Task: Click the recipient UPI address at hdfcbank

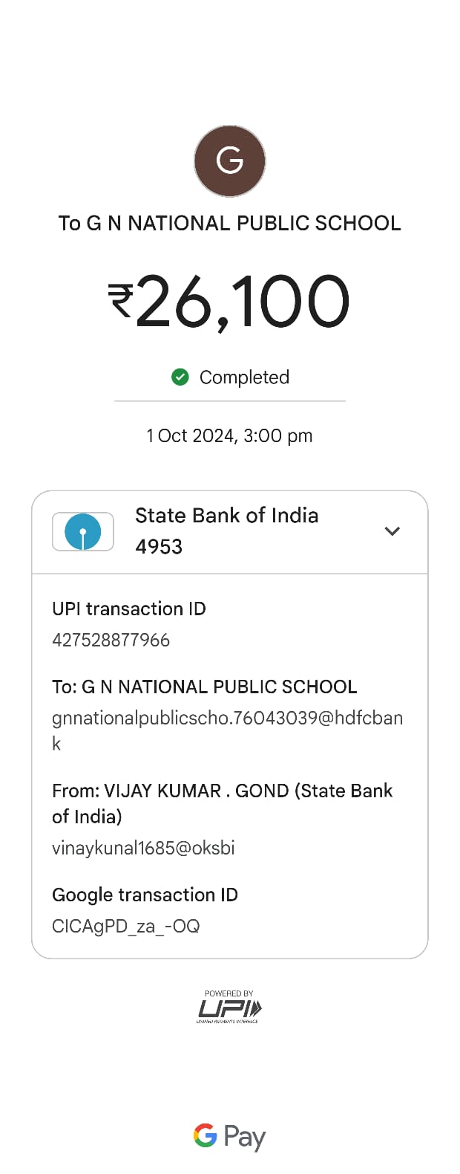Action: coord(228,730)
